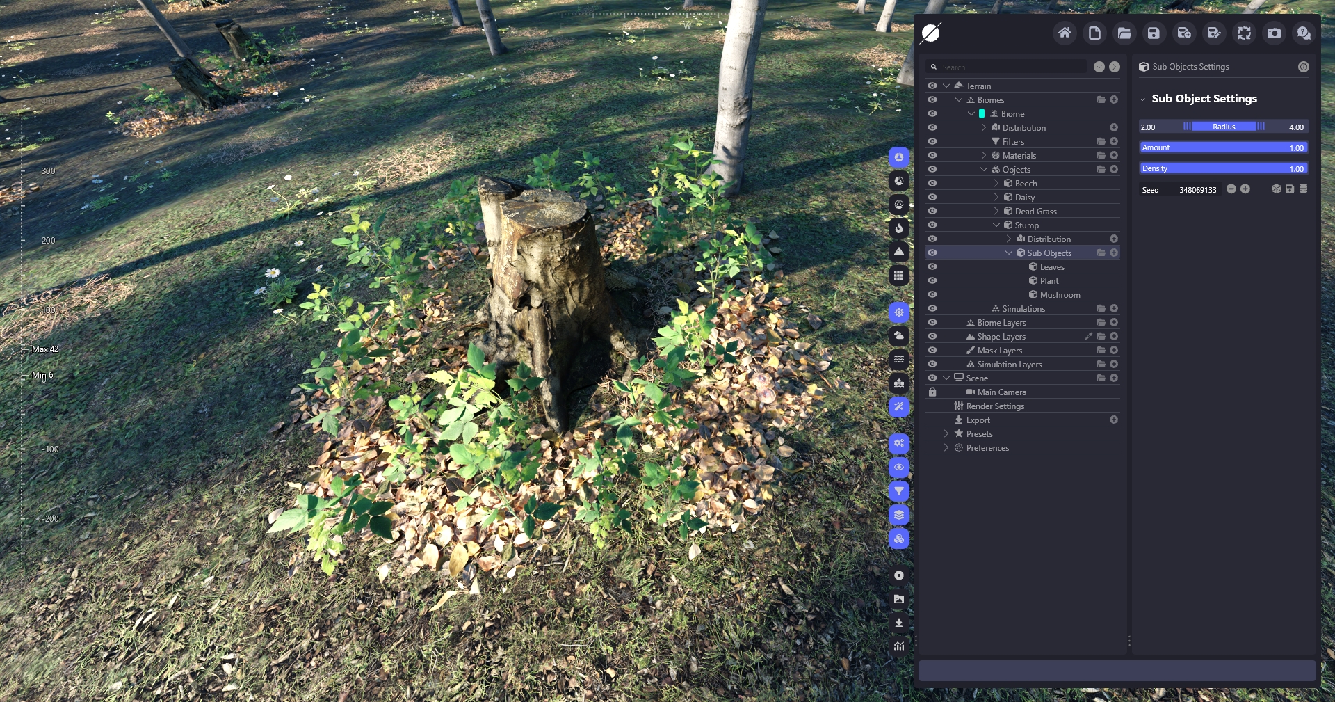This screenshot has height=702, width=1335.
Task: Select Render Settings in the tree
Action: coord(995,406)
